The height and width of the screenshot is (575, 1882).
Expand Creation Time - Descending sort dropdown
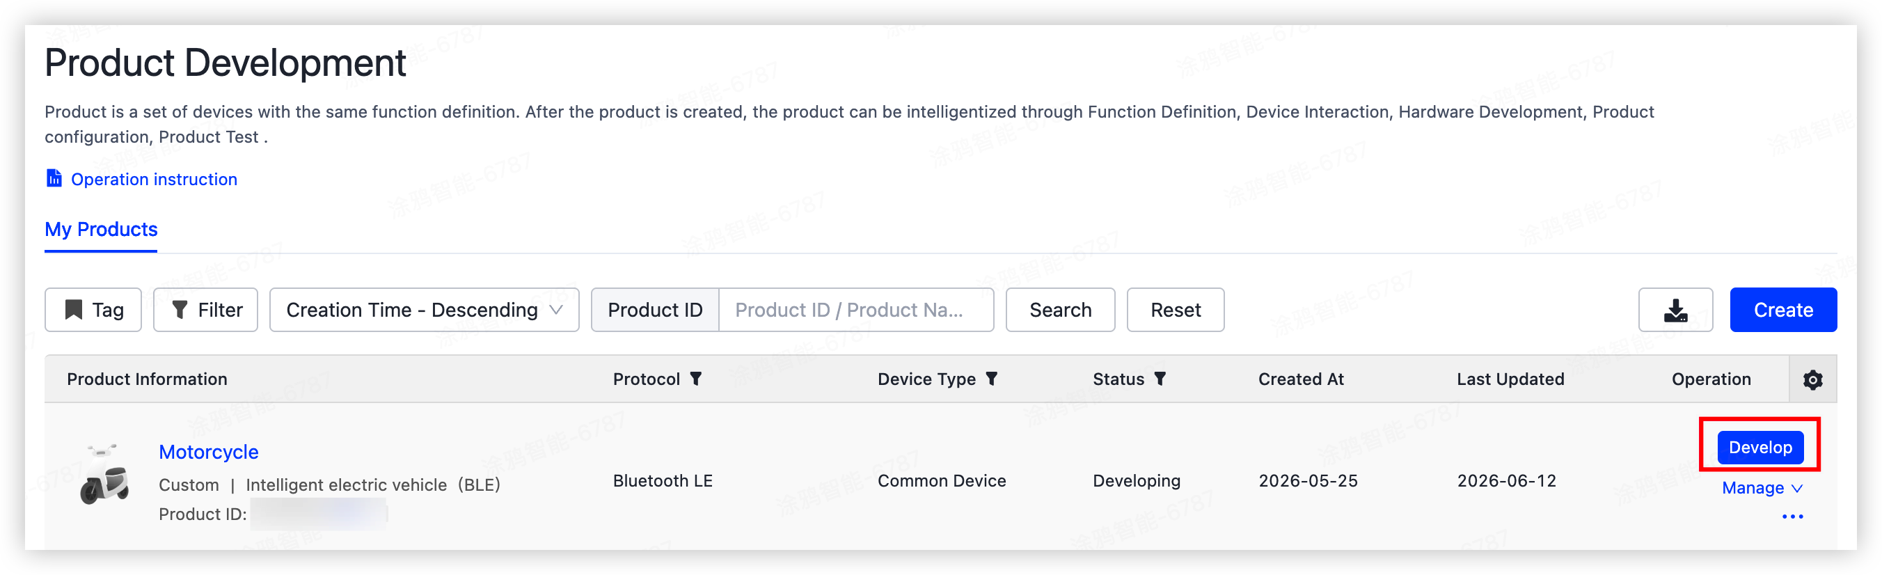(424, 310)
